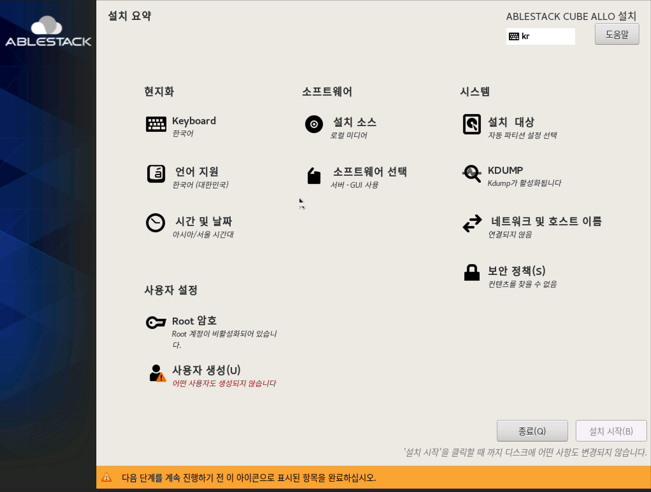Click Root 계정이 비활성화되어 있습니다 text

[224, 339]
